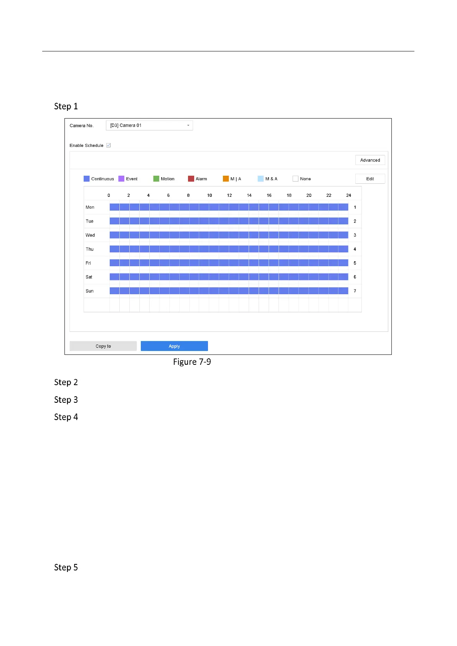This screenshot has width=457, height=646.
Task: Click the '24' hour label
Action: coord(348,195)
